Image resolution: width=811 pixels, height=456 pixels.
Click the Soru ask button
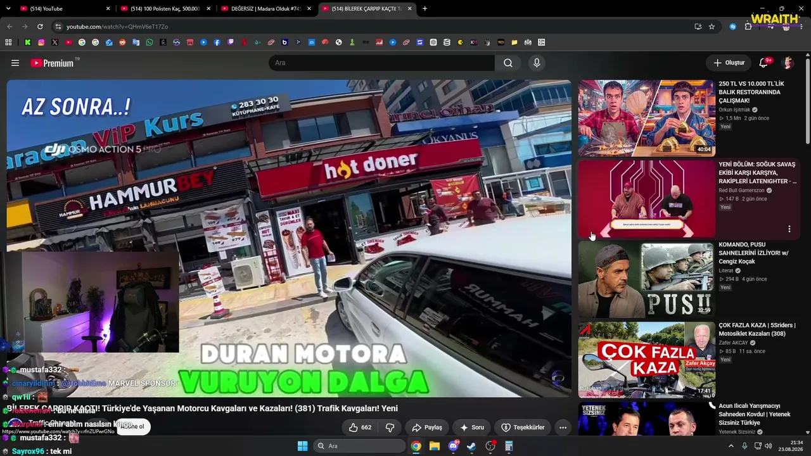[x=471, y=427]
